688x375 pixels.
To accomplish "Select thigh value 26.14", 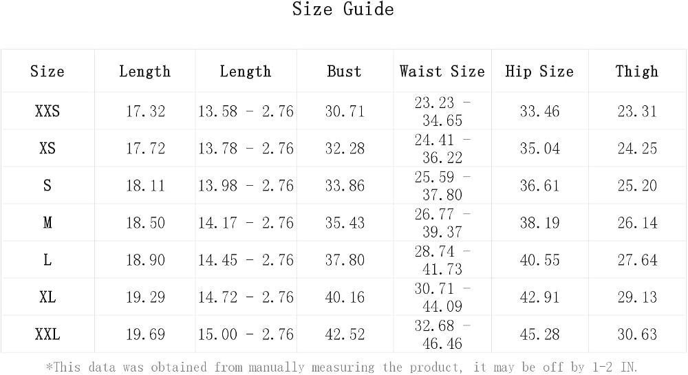I will tap(637, 223).
